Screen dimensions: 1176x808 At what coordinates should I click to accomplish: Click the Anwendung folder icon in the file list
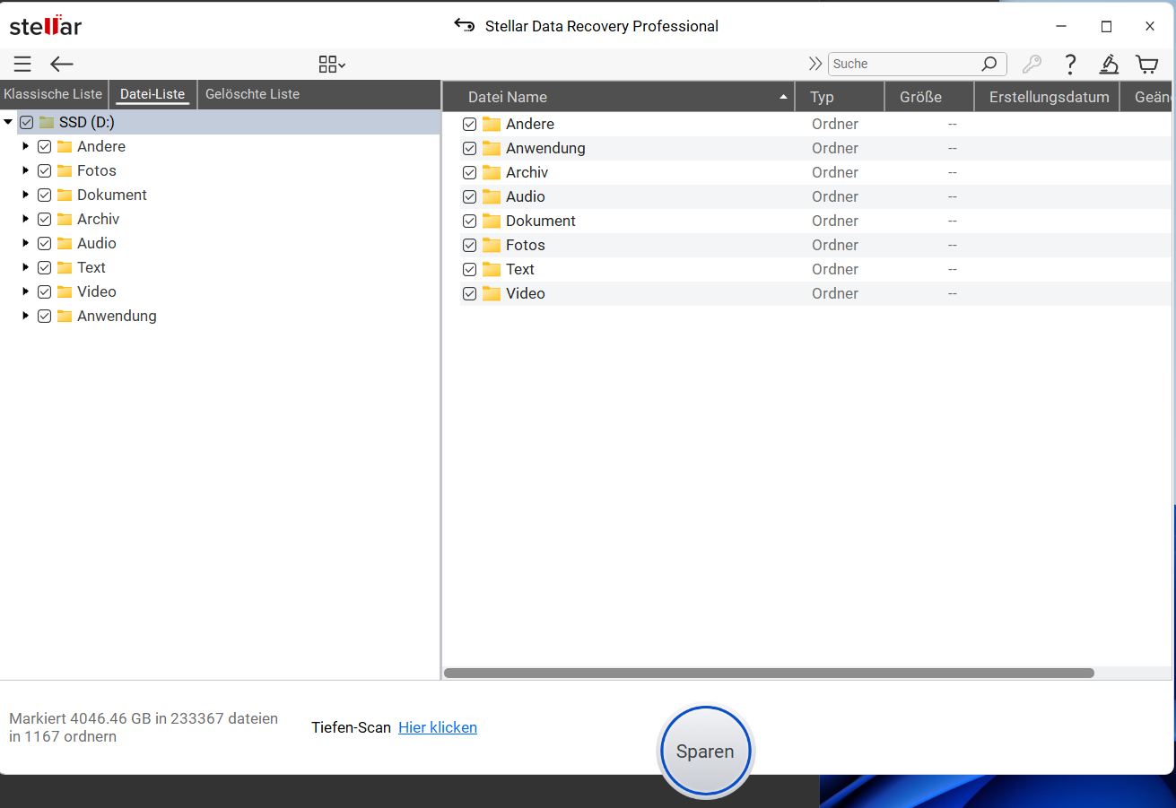tap(492, 148)
